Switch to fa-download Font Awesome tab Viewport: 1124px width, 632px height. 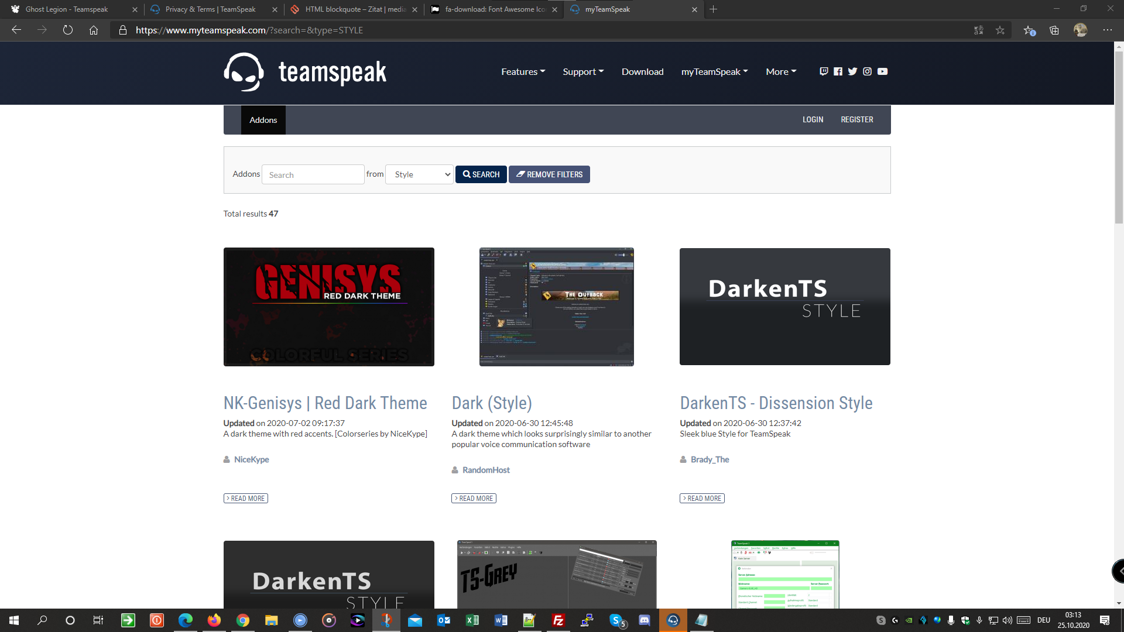coord(495,9)
